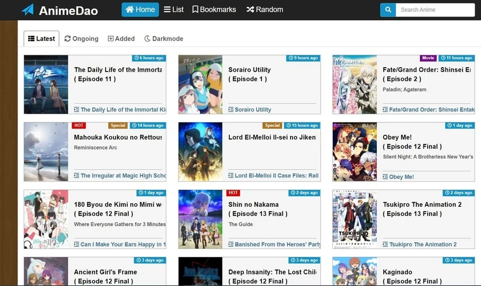Open the Sorairo Utility thumbnail

(x=200, y=84)
